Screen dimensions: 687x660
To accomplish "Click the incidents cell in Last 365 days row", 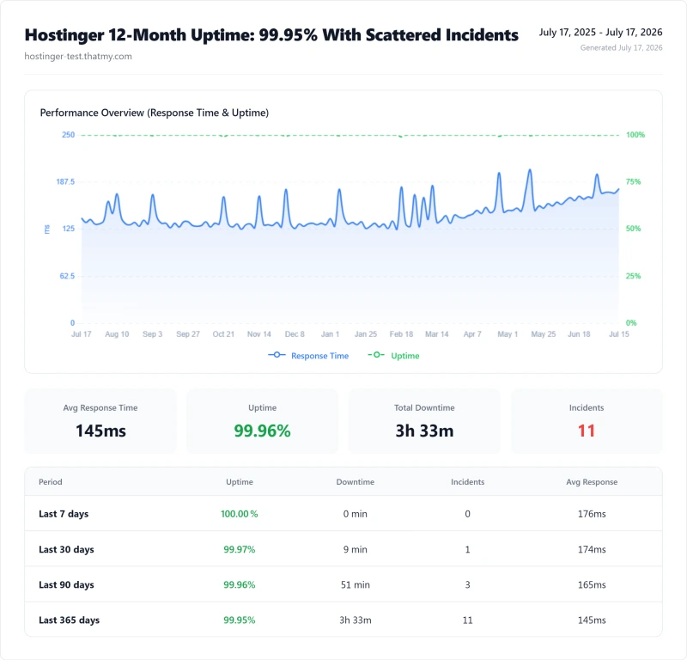I will 467,620.
